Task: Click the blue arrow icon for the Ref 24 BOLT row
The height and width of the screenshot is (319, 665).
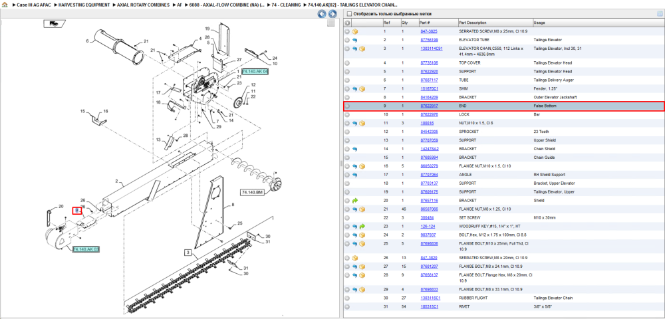Action: pyautogui.click(x=355, y=235)
